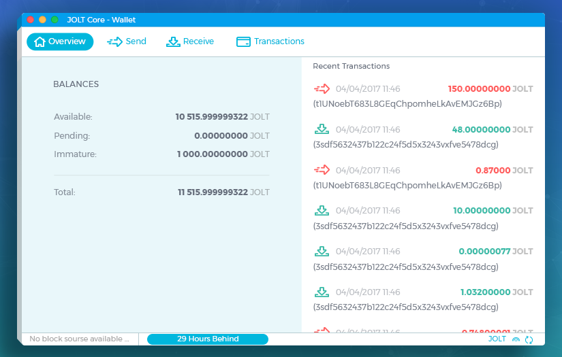Click the JOLT unit label in the status bar
Viewport: 562px width, 357px height.
[x=497, y=339]
